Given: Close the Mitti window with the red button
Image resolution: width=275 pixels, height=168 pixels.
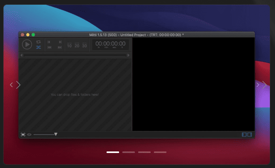Looking at the screenshot, I should click(x=22, y=35).
